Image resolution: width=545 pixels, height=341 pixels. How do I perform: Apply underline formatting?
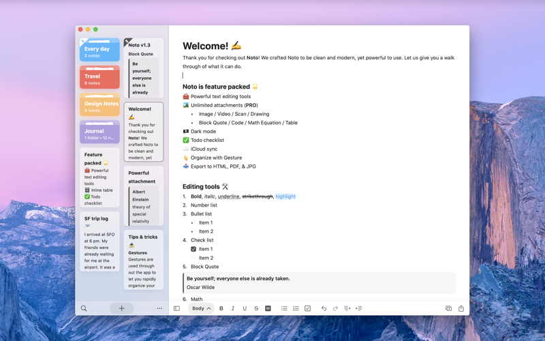245,308
